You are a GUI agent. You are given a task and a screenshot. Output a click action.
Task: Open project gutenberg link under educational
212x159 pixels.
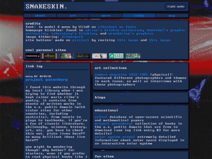coord(113,124)
